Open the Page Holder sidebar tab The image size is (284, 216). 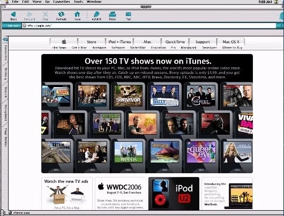click(5, 137)
